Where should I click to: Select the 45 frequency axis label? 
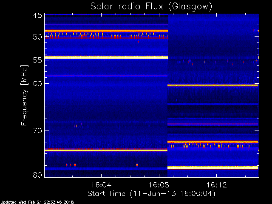[x=37, y=16]
